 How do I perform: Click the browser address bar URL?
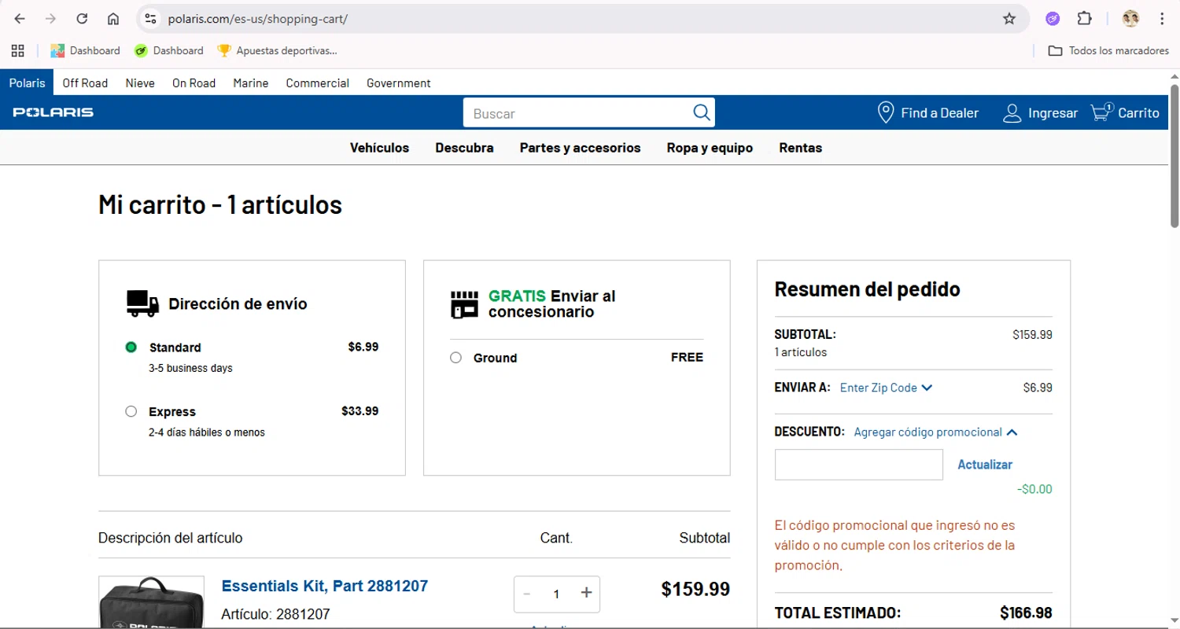(257, 19)
